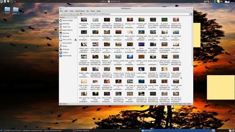Select the diner wallpaper file
235x132 pixels.
click(141, 48)
